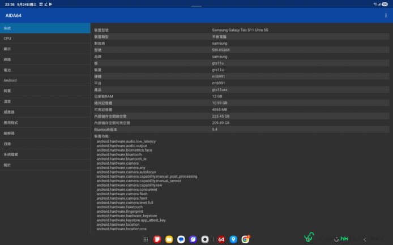Launch the Camera app from taskbar
The image size is (393, 245).
tap(205, 239)
